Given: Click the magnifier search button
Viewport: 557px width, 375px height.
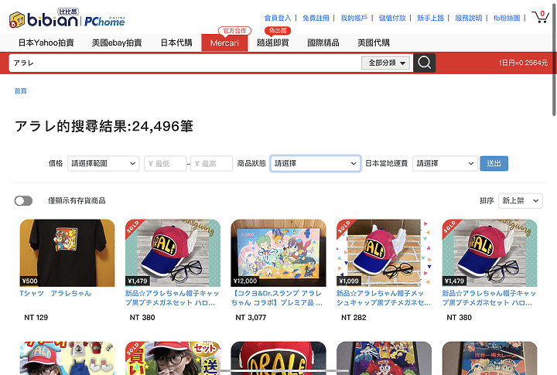Looking at the screenshot, I should coord(424,63).
